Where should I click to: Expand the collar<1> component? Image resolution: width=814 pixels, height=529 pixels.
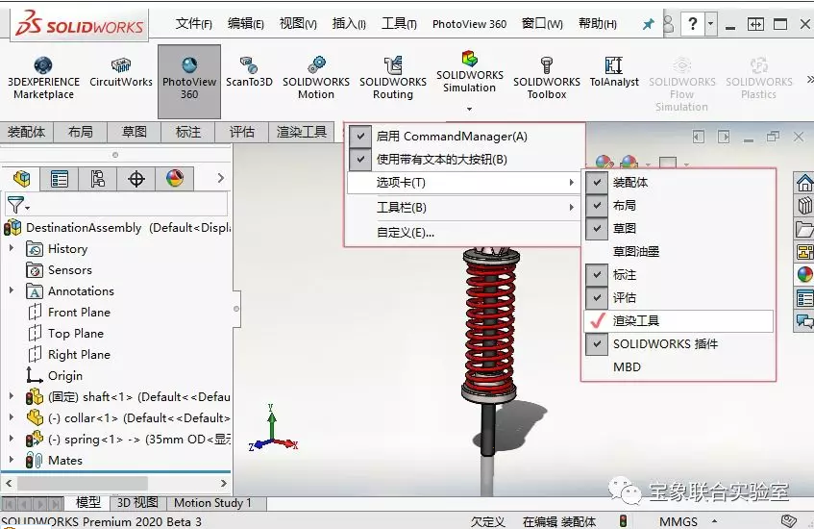coord(12,417)
